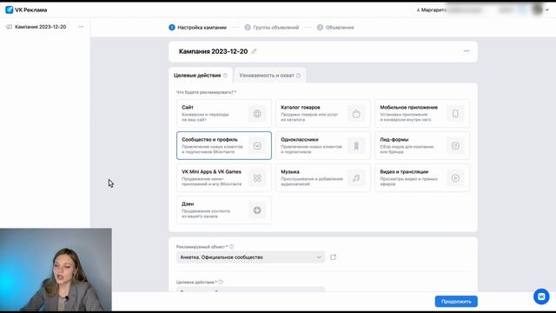Choose the Лид-формы option
The height and width of the screenshot is (313, 556).
pos(422,145)
